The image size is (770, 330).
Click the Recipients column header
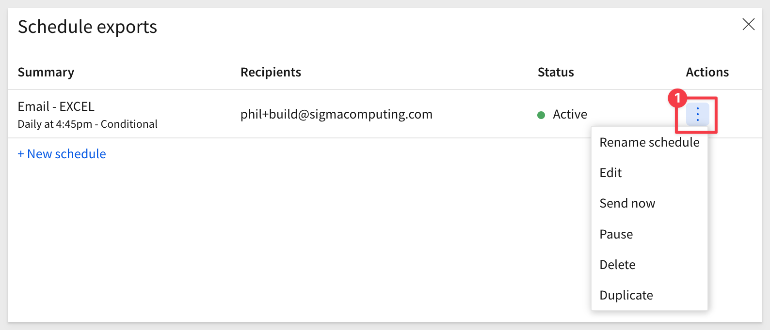[x=271, y=72]
